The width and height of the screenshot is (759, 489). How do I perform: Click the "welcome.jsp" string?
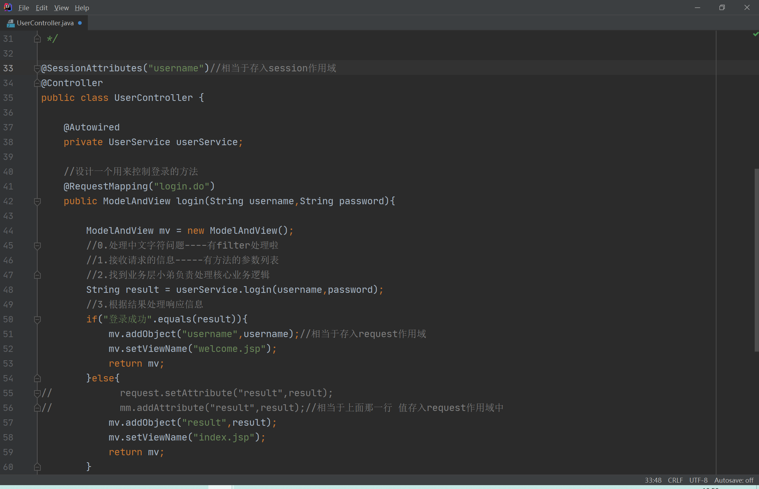pos(229,349)
